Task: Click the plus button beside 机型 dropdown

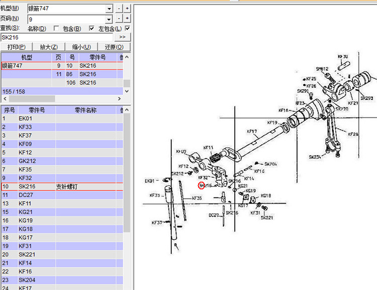Action: coord(127,9)
